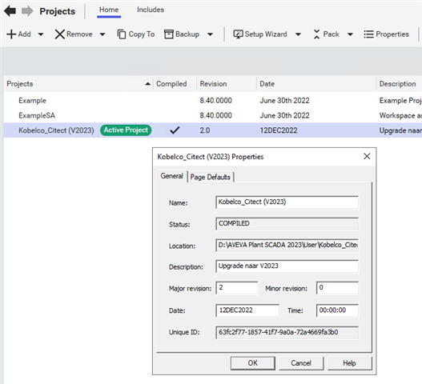
Task: Switch to the Includes tab
Action: [x=151, y=10]
